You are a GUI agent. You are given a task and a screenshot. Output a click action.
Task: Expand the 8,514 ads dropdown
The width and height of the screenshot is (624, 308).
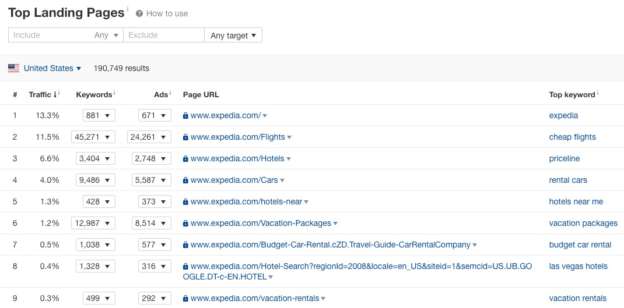click(x=152, y=223)
